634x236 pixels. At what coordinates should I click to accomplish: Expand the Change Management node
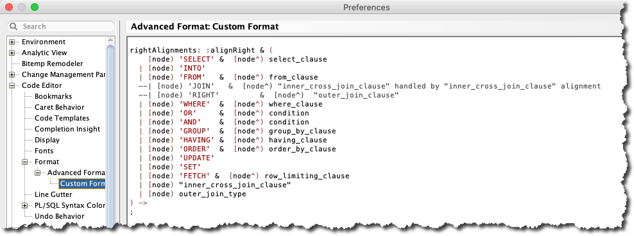pos(12,75)
